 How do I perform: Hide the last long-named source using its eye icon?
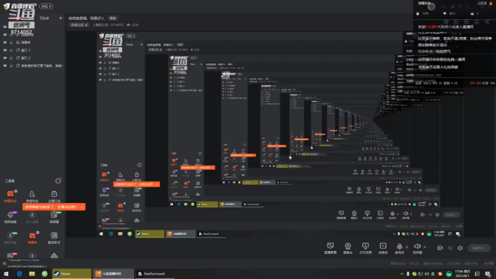point(5,66)
